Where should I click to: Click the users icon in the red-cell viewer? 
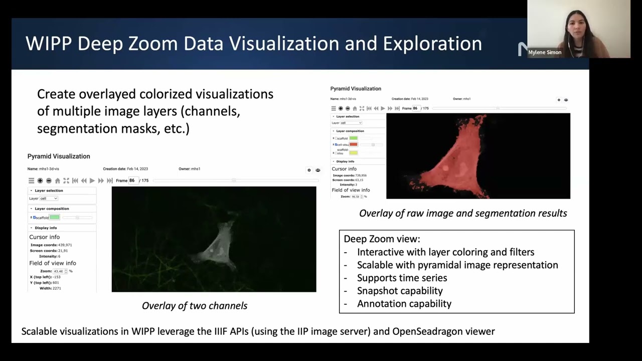(x=566, y=100)
